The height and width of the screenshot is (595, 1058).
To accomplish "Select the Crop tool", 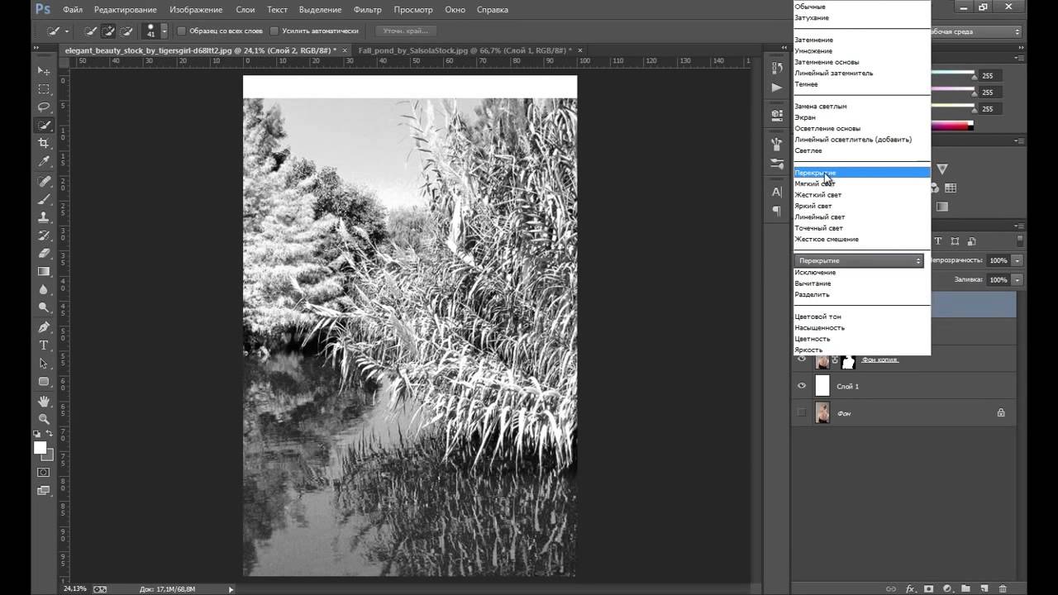I will click(44, 144).
